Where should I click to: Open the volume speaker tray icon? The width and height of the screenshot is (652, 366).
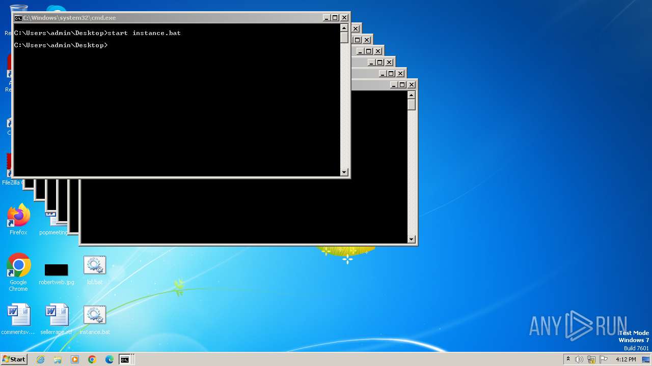pos(579,359)
